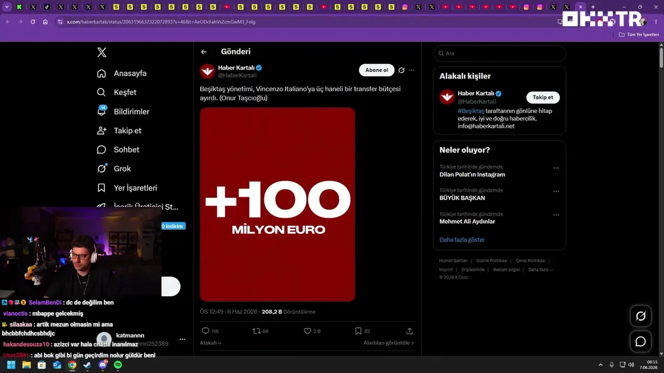664x373 pixels.
Task: Open Mehmet Ali Aydınlar trend
Action: click(x=467, y=222)
